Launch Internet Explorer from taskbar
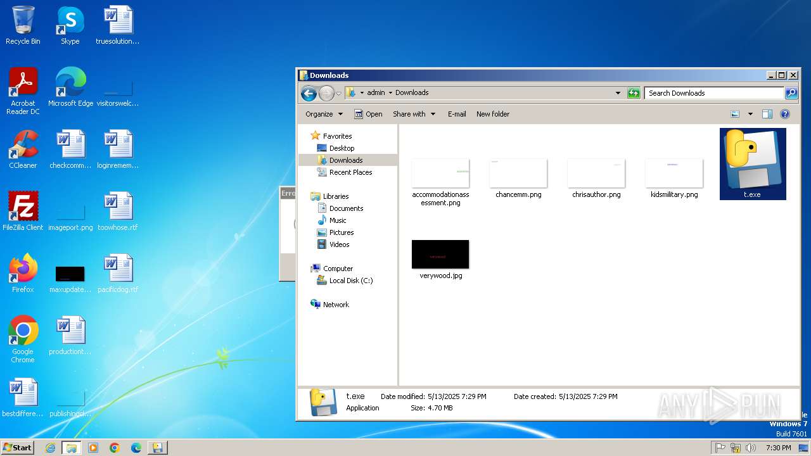Image resolution: width=811 pixels, height=456 pixels. click(51, 448)
